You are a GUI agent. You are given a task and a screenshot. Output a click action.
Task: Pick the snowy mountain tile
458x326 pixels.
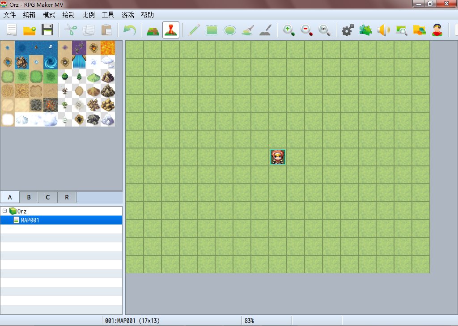click(x=108, y=119)
